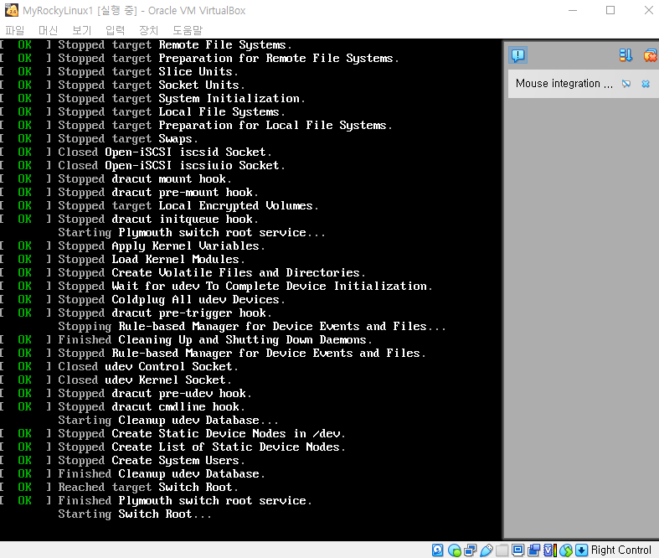Click the notification order sort icon
The height and width of the screenshot is (558, 659).
pos(626,55)
